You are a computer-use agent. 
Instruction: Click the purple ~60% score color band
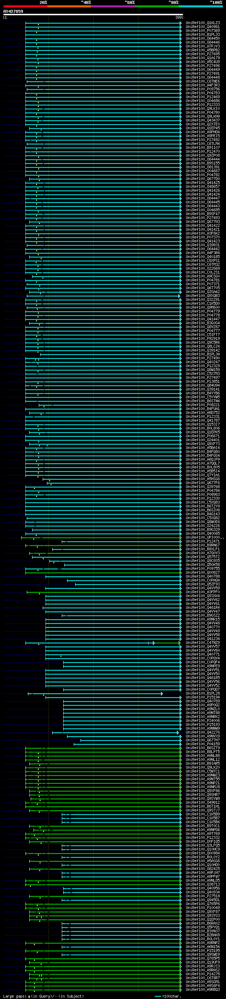(x=113, y=6)
